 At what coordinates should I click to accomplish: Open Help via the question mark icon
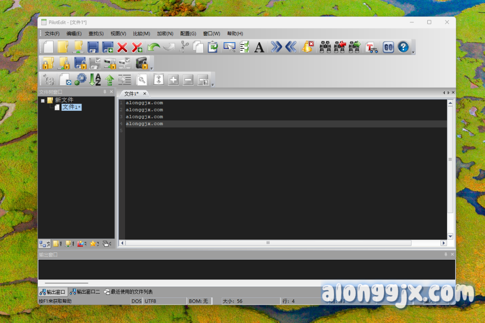point(403,47)
